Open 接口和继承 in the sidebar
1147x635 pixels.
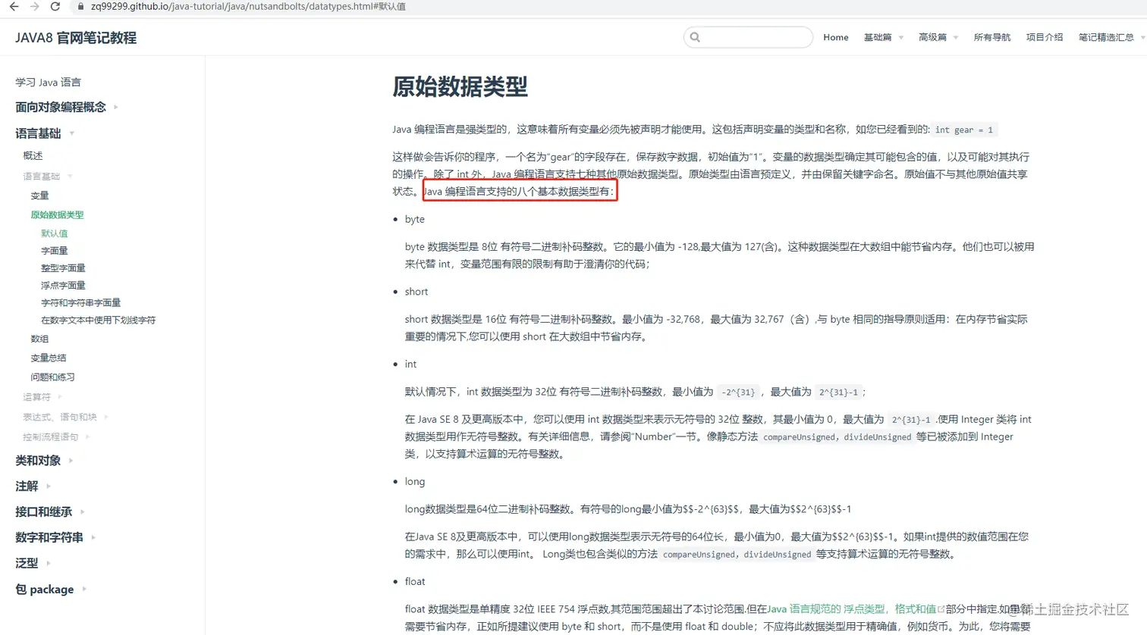click(43, 512)
